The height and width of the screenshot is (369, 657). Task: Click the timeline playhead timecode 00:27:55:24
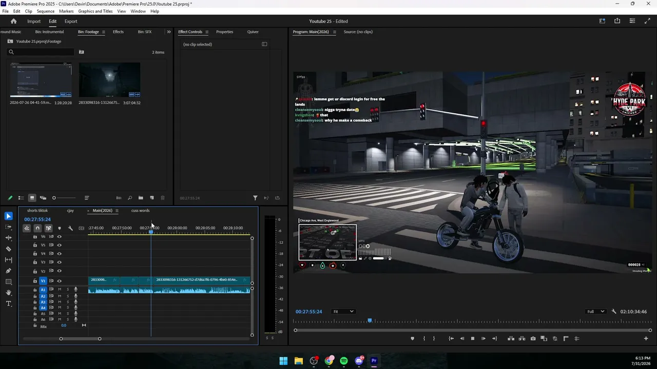37,219
